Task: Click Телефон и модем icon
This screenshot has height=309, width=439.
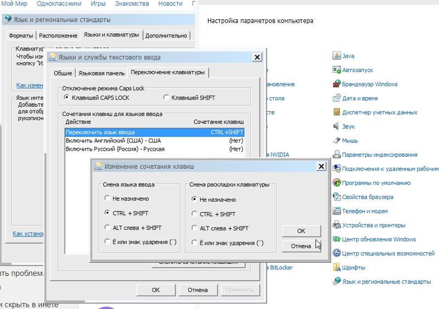Action: pos(336,211)
